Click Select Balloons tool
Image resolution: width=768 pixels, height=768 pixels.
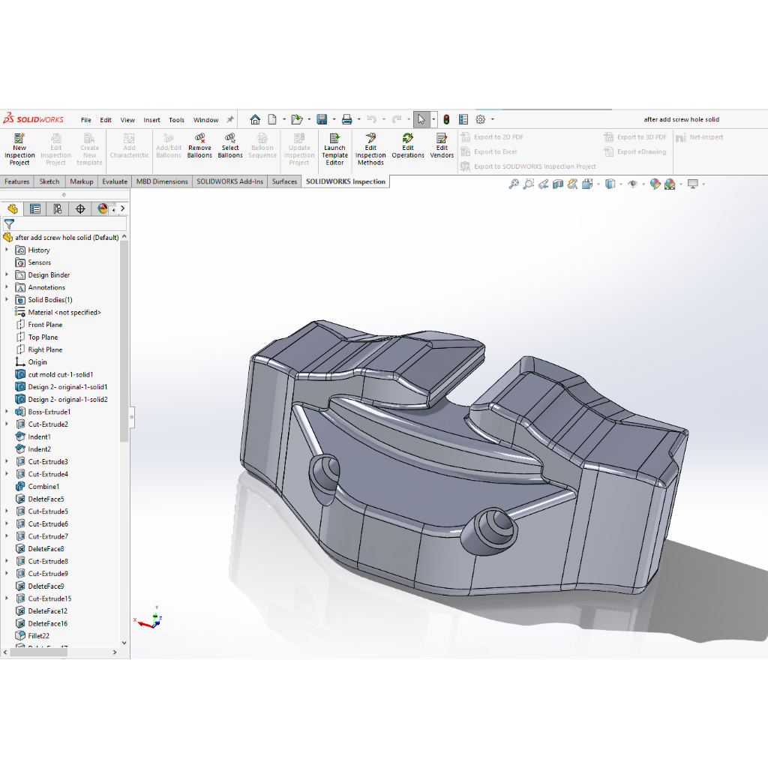pos(229,146)
